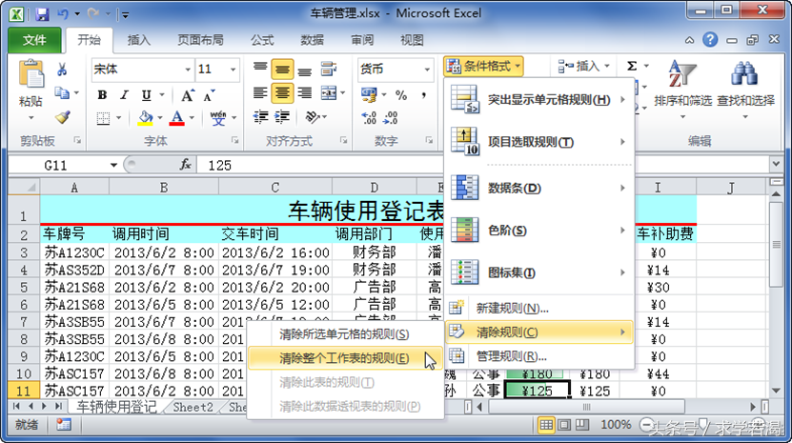Open the font size dropdown 11
Image resolution: width=792 pixels, height=443 pixels.
click(233, 70)
